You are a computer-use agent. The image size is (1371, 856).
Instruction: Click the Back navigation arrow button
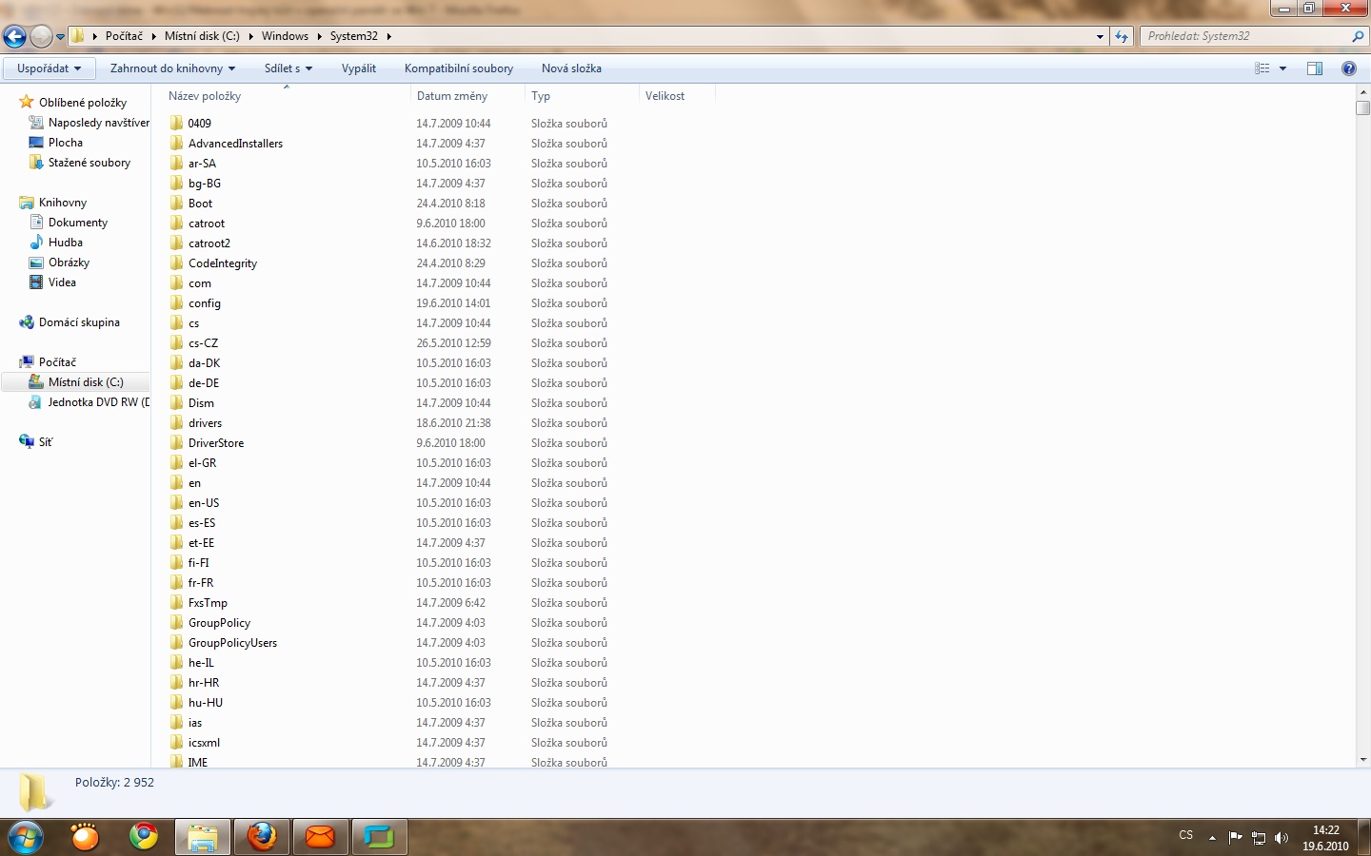tap(14, 36)
